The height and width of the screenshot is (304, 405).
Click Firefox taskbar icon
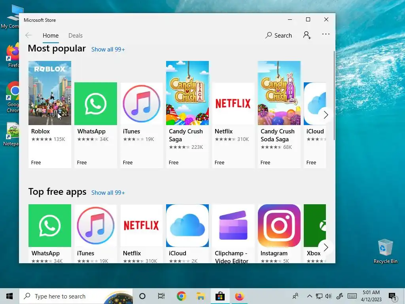(239, 296)
